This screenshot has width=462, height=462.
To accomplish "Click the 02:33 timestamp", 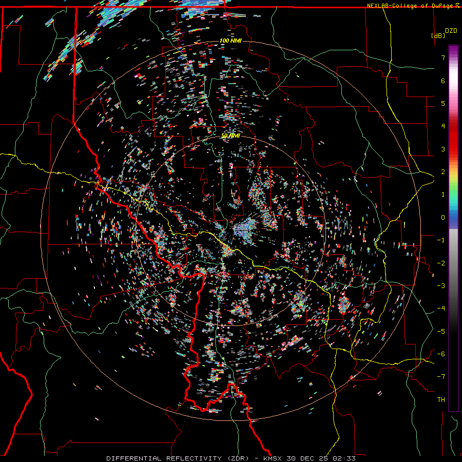I will [x=344, y=458].
